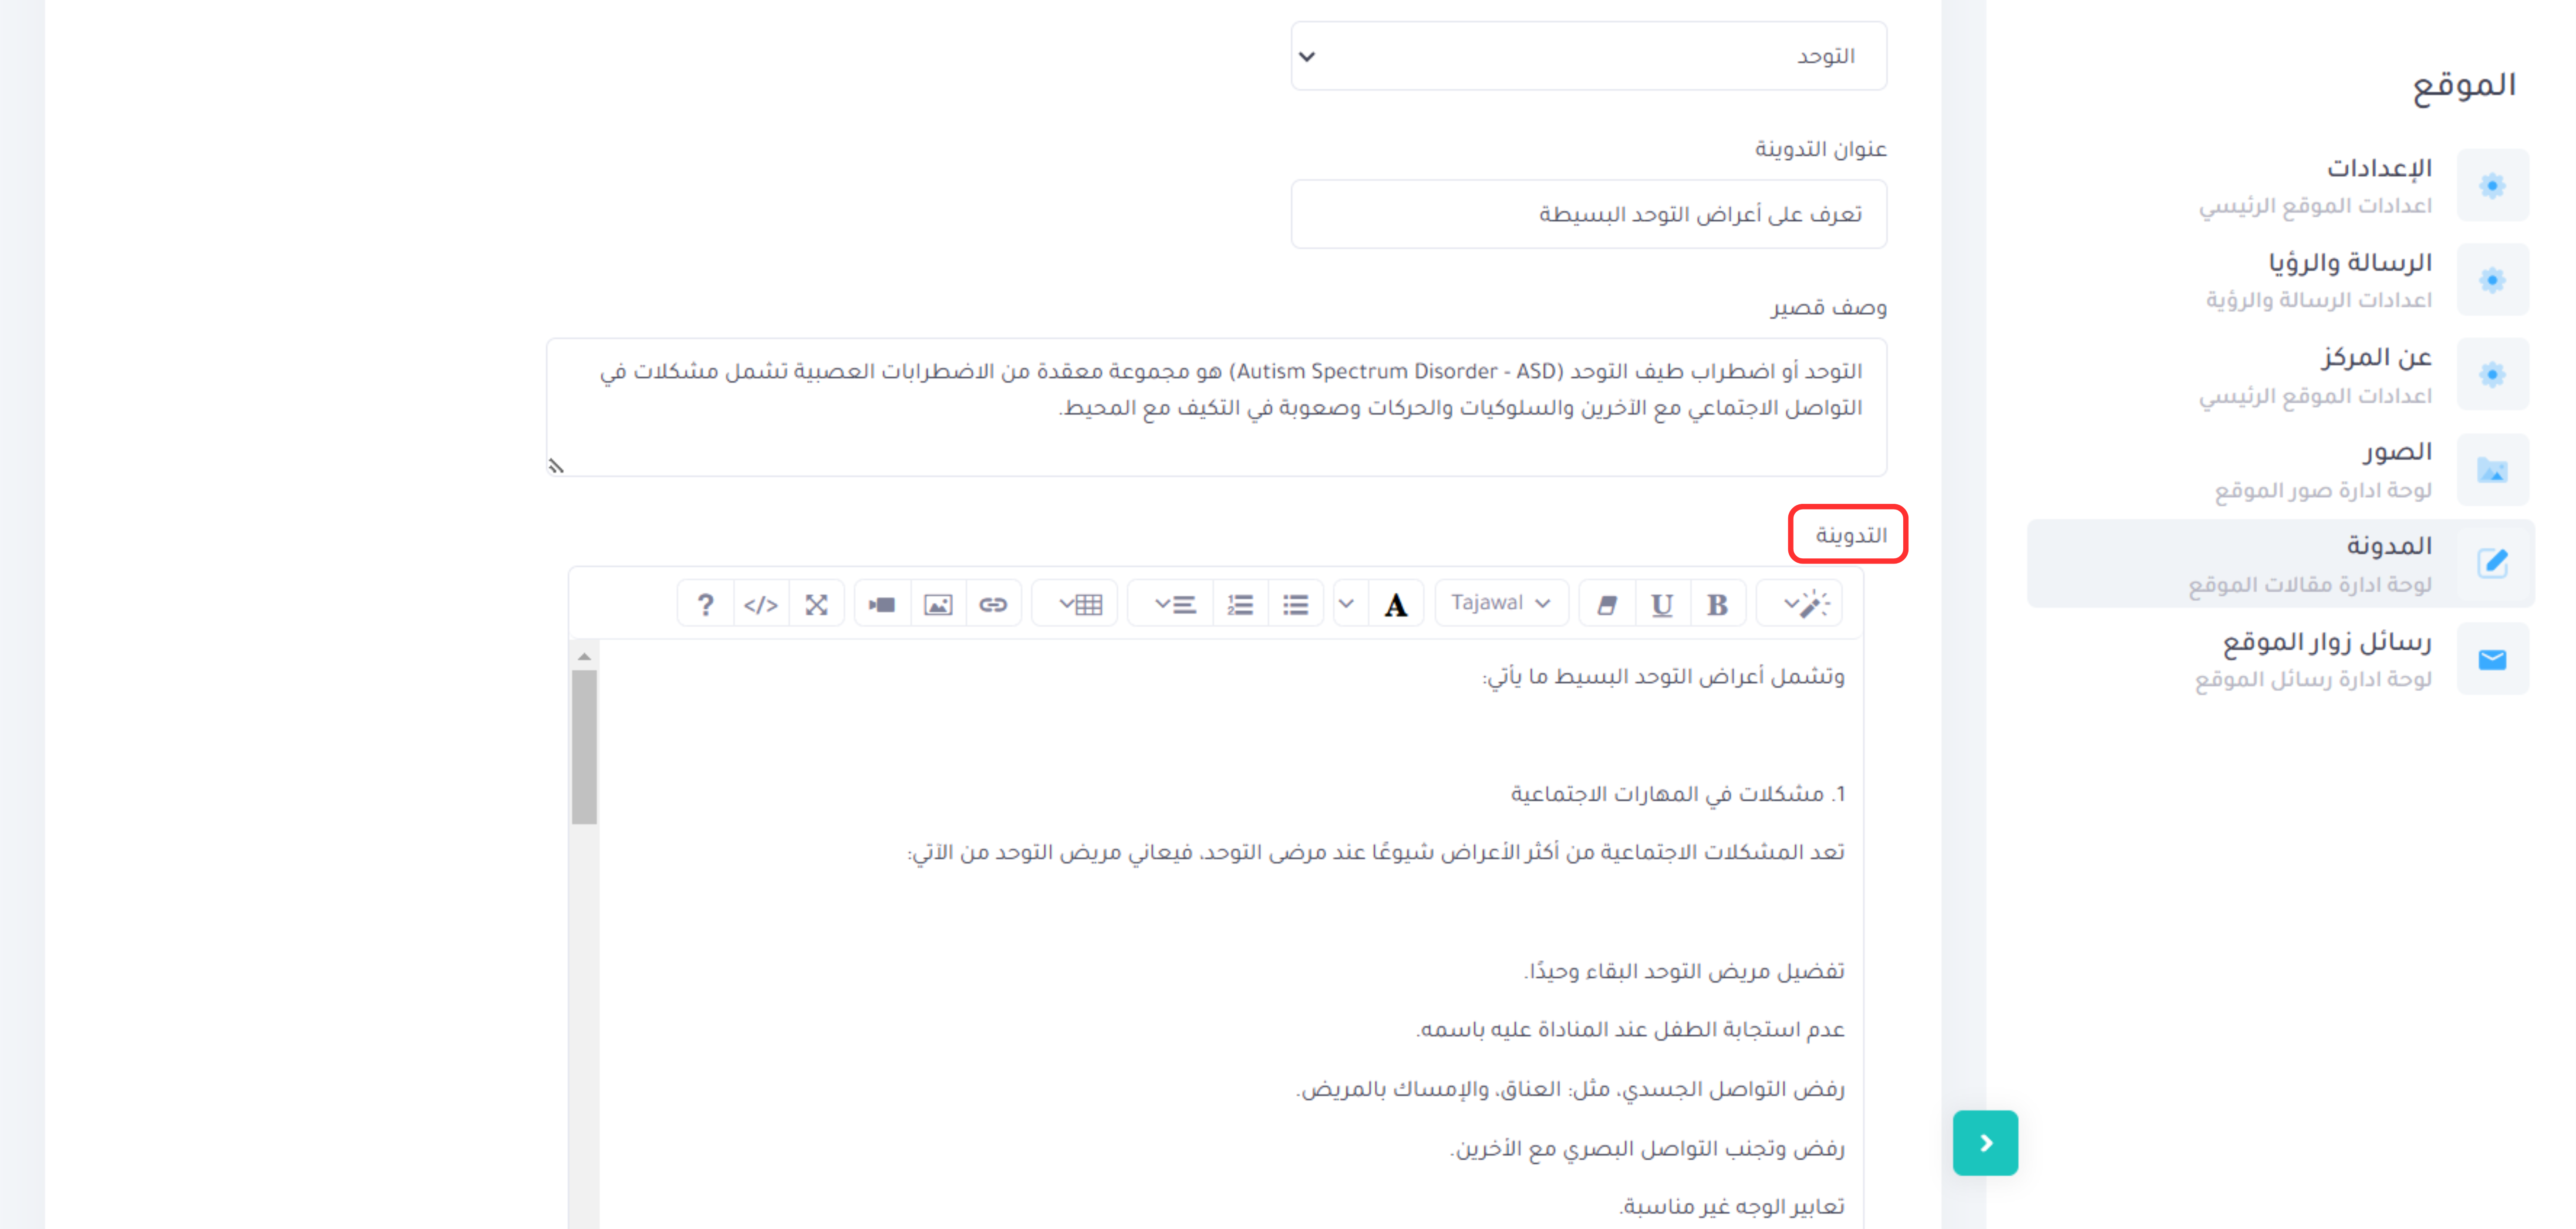Screen dimensions: 2576x1229
Task: Click into the وصف قصير textarea
Action: coord(1216,407)
